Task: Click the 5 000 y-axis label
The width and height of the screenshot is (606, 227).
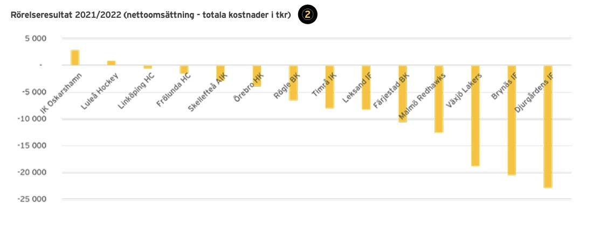Action: [37, 39]
